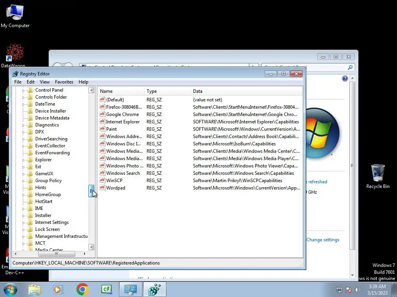
Task: Select the GameUX folder icon
Action: pos(30,174)
